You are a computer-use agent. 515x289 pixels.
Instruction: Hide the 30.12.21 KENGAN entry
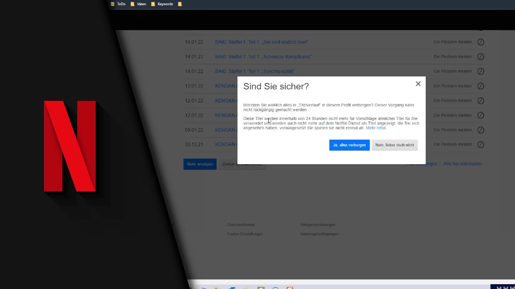coord(480,144)
